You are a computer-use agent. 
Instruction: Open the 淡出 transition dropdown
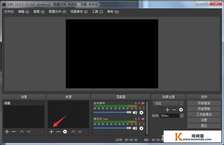168,103
